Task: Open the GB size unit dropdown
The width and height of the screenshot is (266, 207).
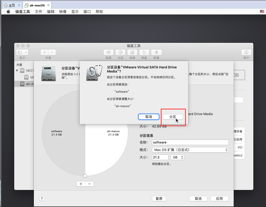Action: tap(178, 157)
